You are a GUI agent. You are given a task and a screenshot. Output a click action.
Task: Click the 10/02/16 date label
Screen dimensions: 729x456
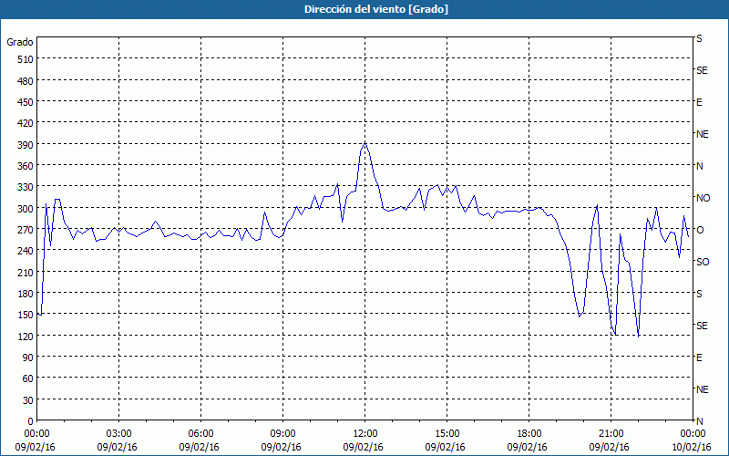692,447
